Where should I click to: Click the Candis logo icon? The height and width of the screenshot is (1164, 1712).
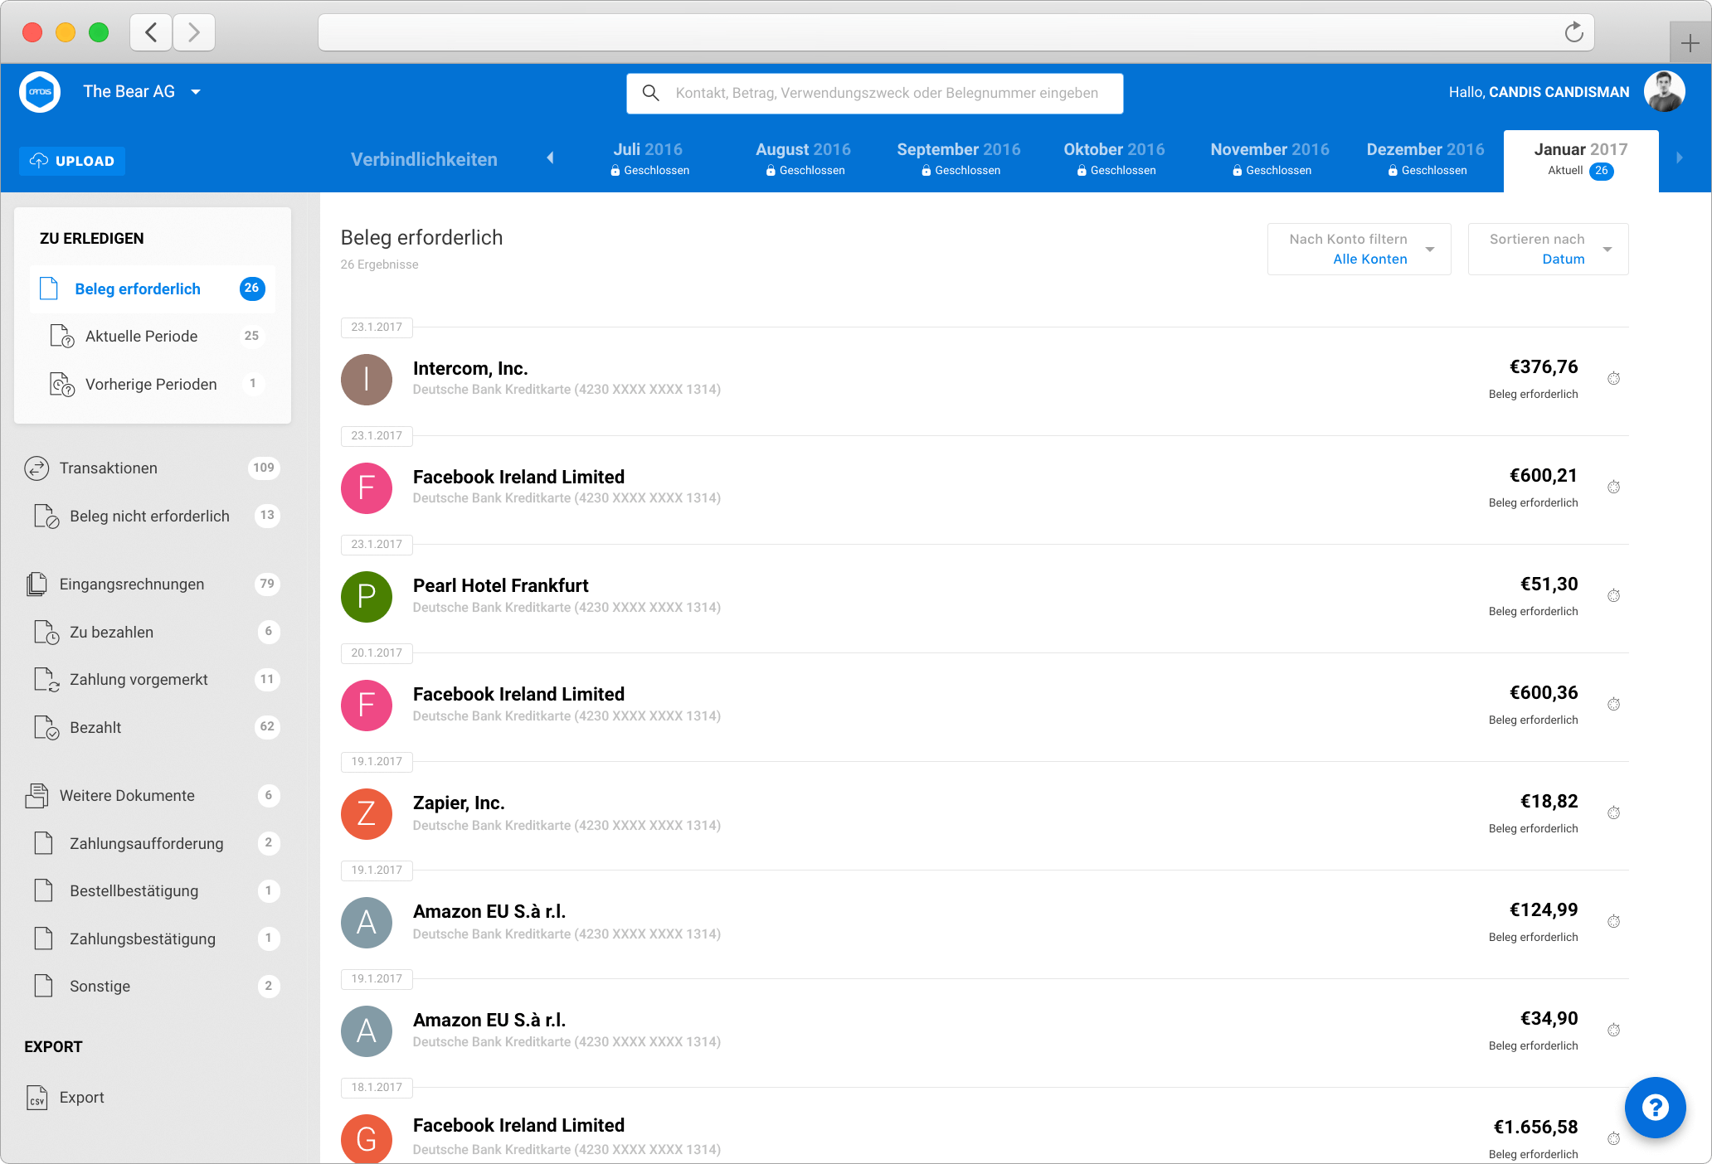[40, 92]
